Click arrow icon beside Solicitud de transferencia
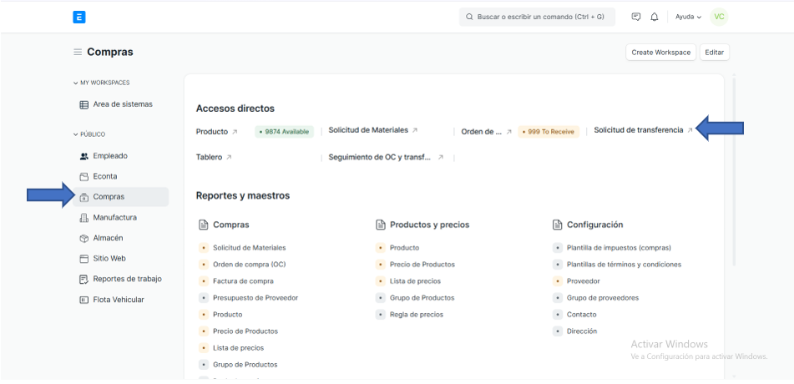Screen dimensions: 794x384 690,130
